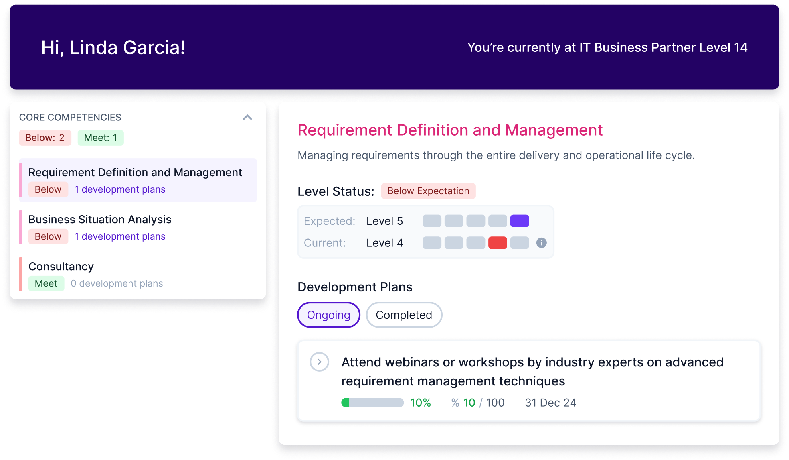Select Requirement Definition and Management competency
The height and width of the screenshot is (460, 789).
[135, 173]
